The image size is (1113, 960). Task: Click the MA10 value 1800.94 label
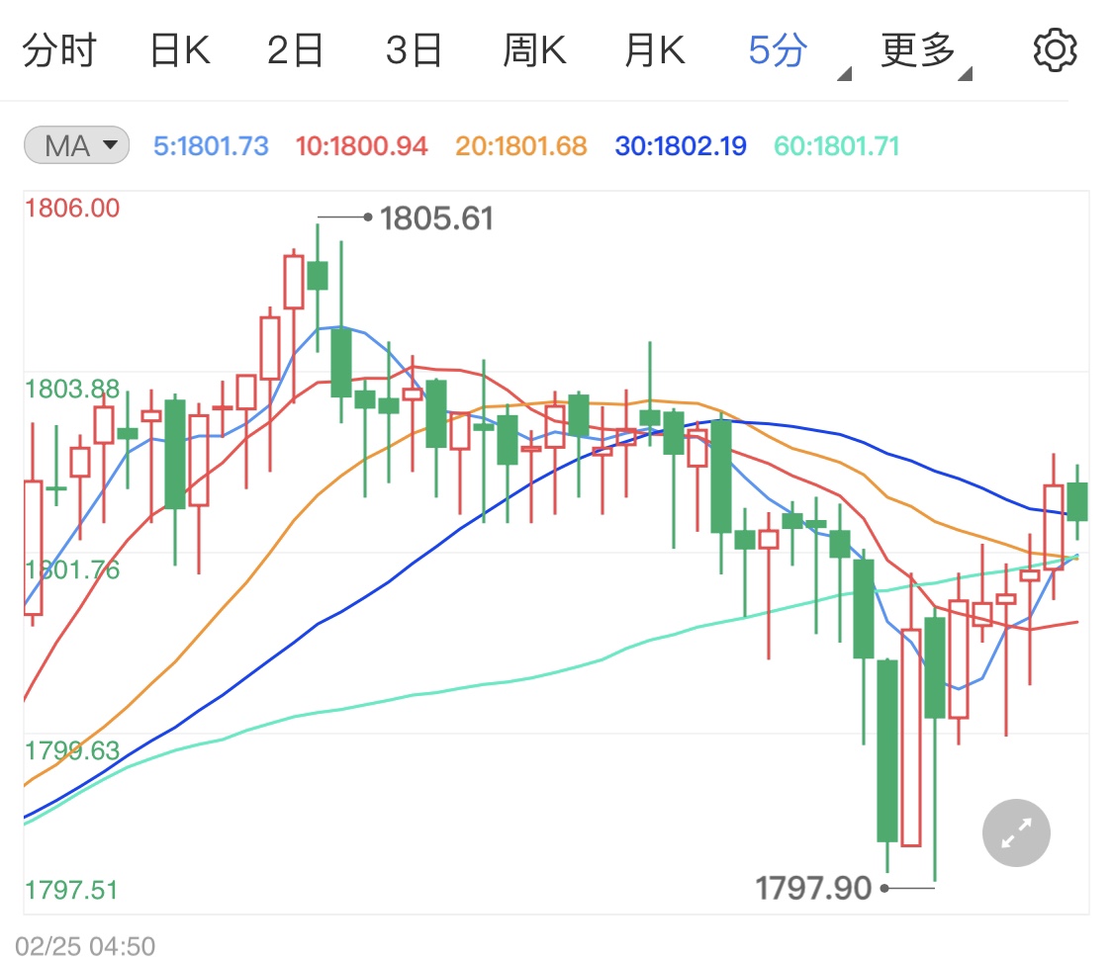pyautogui.click(x=362, y=146)
